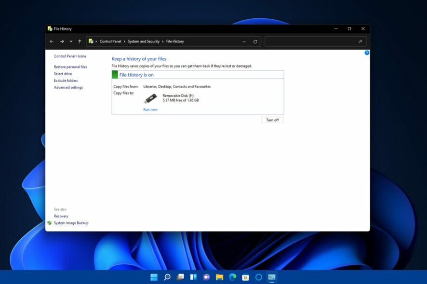Open the Start menu
The height and width of the screenshot is (284, 427).
pyautogui.click(x=153, y=277)
